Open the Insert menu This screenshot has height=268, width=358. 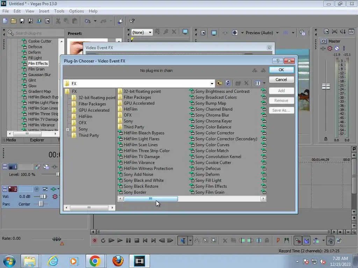point(44,11)
